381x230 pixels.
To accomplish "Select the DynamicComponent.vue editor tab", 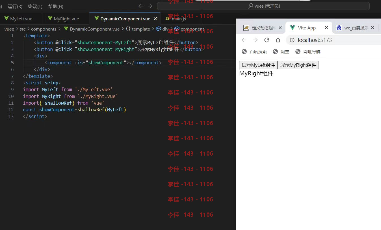I will [x=125, y=19].
